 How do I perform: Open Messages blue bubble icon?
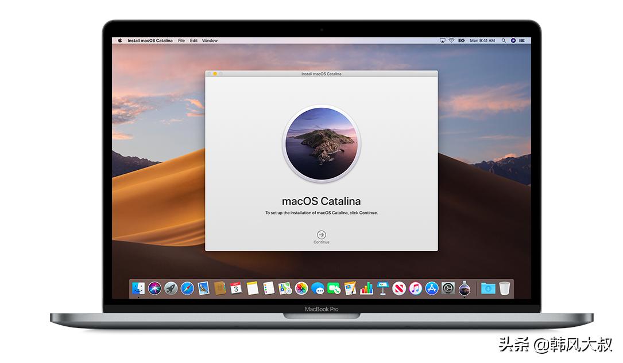click(318, 288)
